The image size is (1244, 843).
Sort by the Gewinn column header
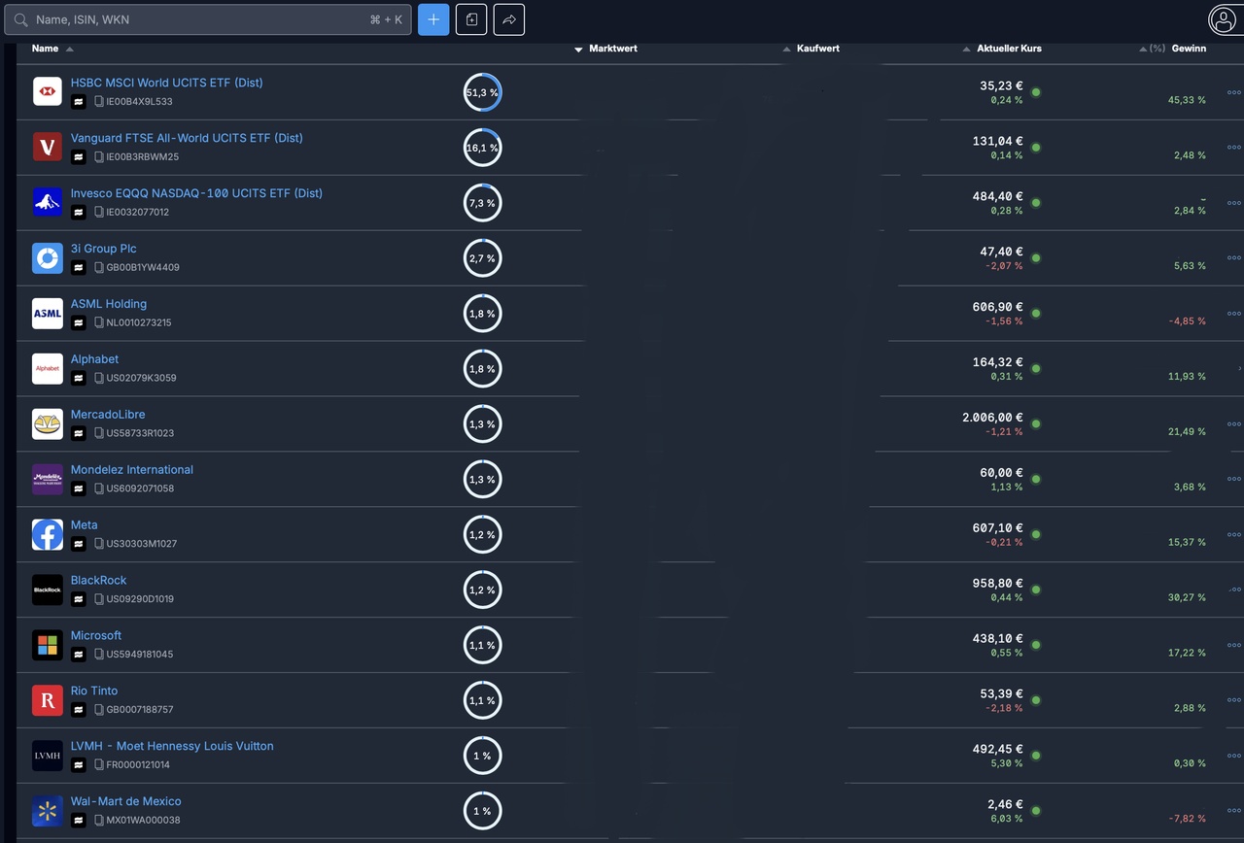pos(1189,49)
